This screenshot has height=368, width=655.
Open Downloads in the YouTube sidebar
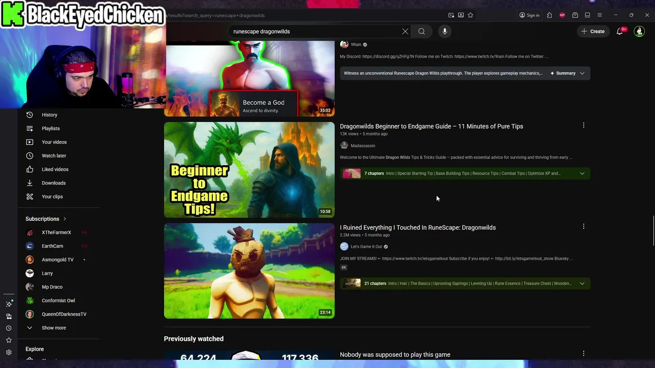tap(58, 183)
